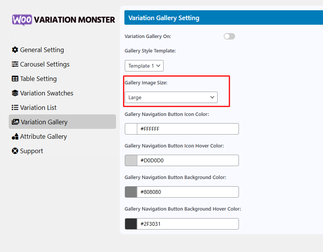The height and width of the screenshot is (252, 323).
Task: Pick the white navigation icon color swatch
Action: click(131, 129)
